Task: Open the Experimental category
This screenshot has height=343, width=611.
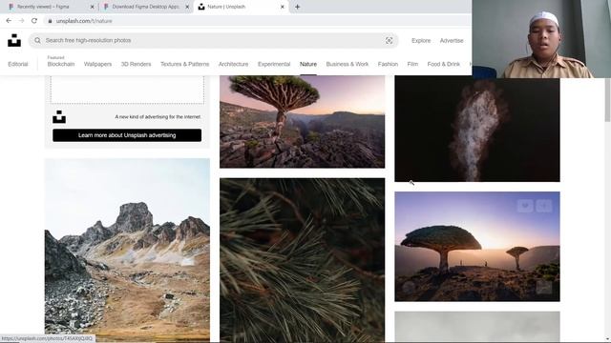Action: (x=274, y=64)
